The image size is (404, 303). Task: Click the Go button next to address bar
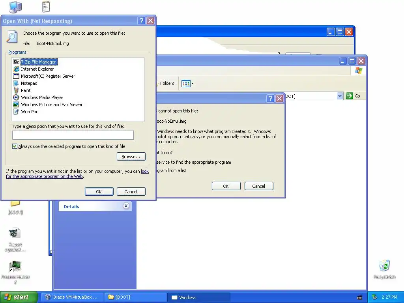click(x=353, y=96)
